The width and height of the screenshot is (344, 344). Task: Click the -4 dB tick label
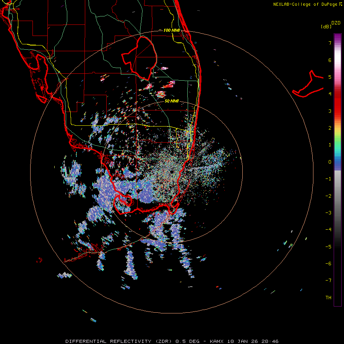point(328,230)
